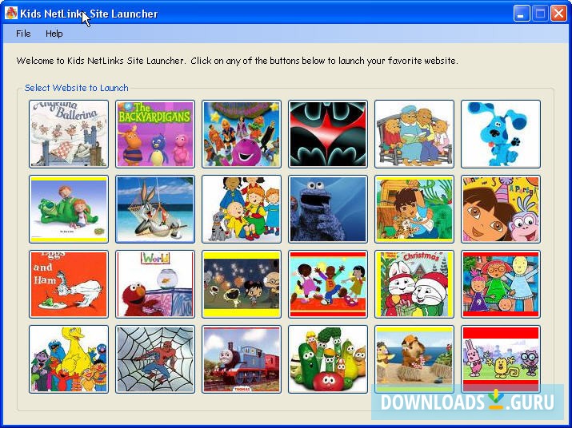Launch the Barney purple dinosaur site

[242, 134]
